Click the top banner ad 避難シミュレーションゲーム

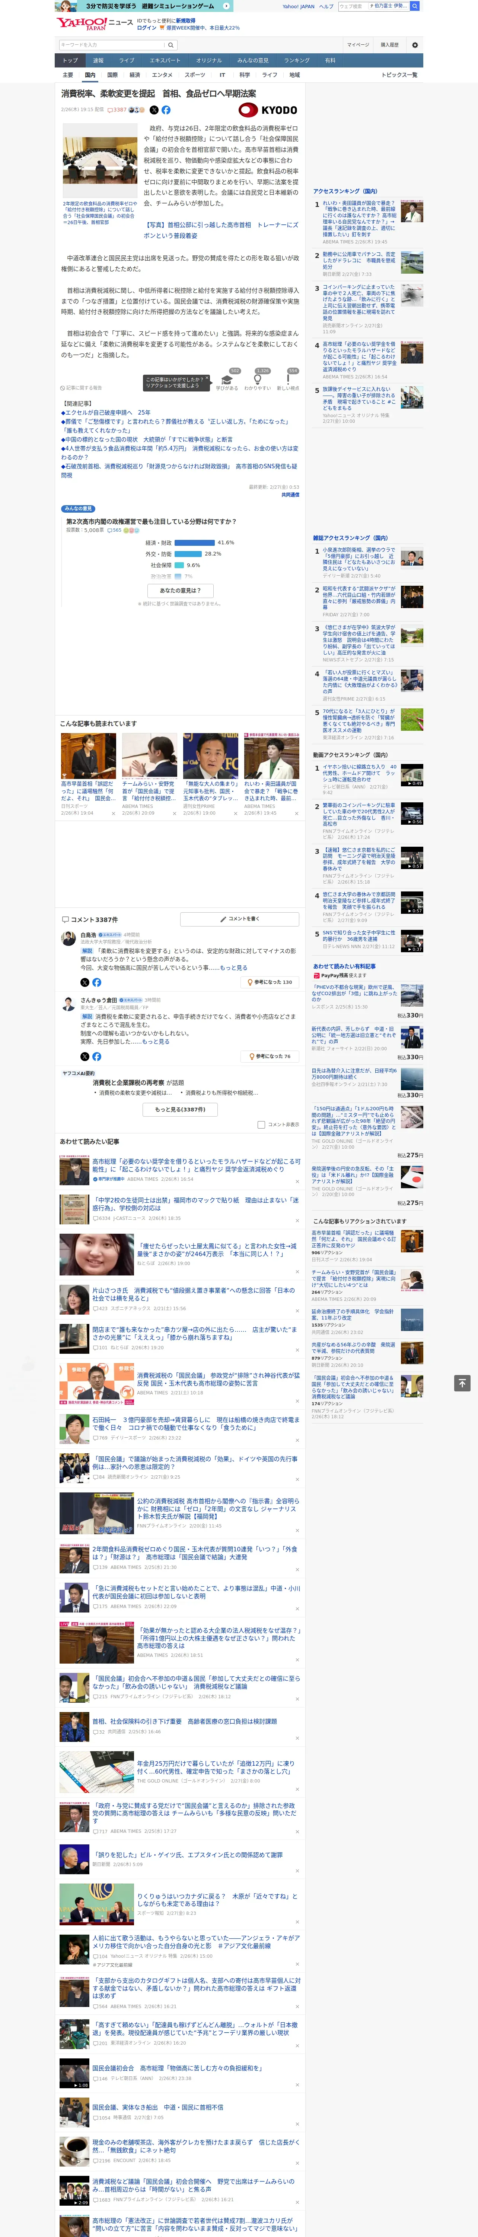coord(144,6)
